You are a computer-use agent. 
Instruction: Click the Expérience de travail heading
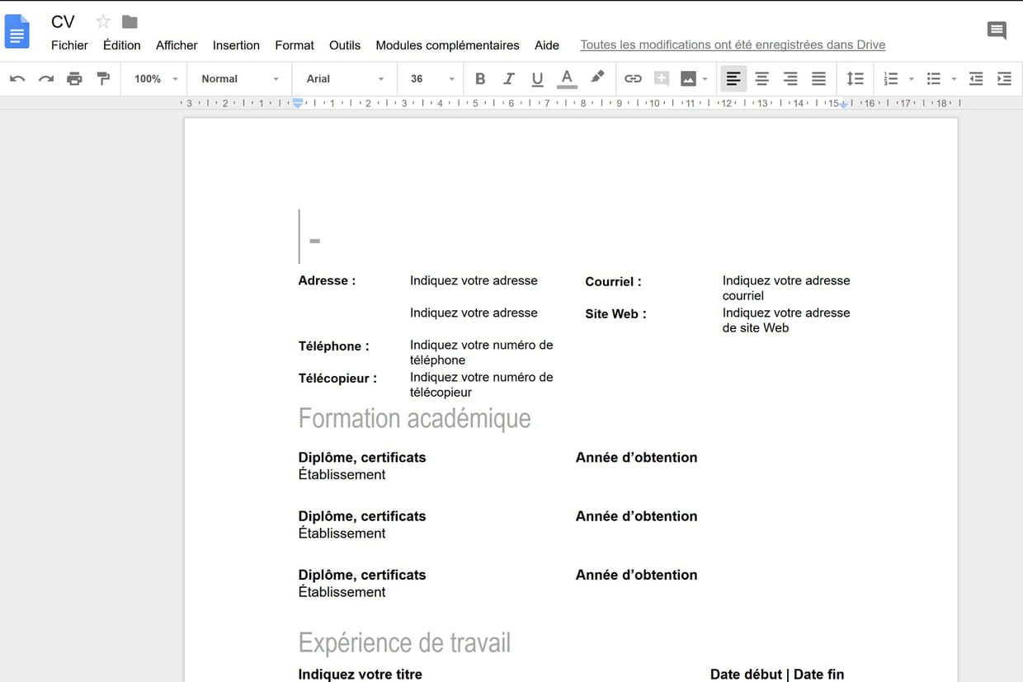[x=404, y=642]
